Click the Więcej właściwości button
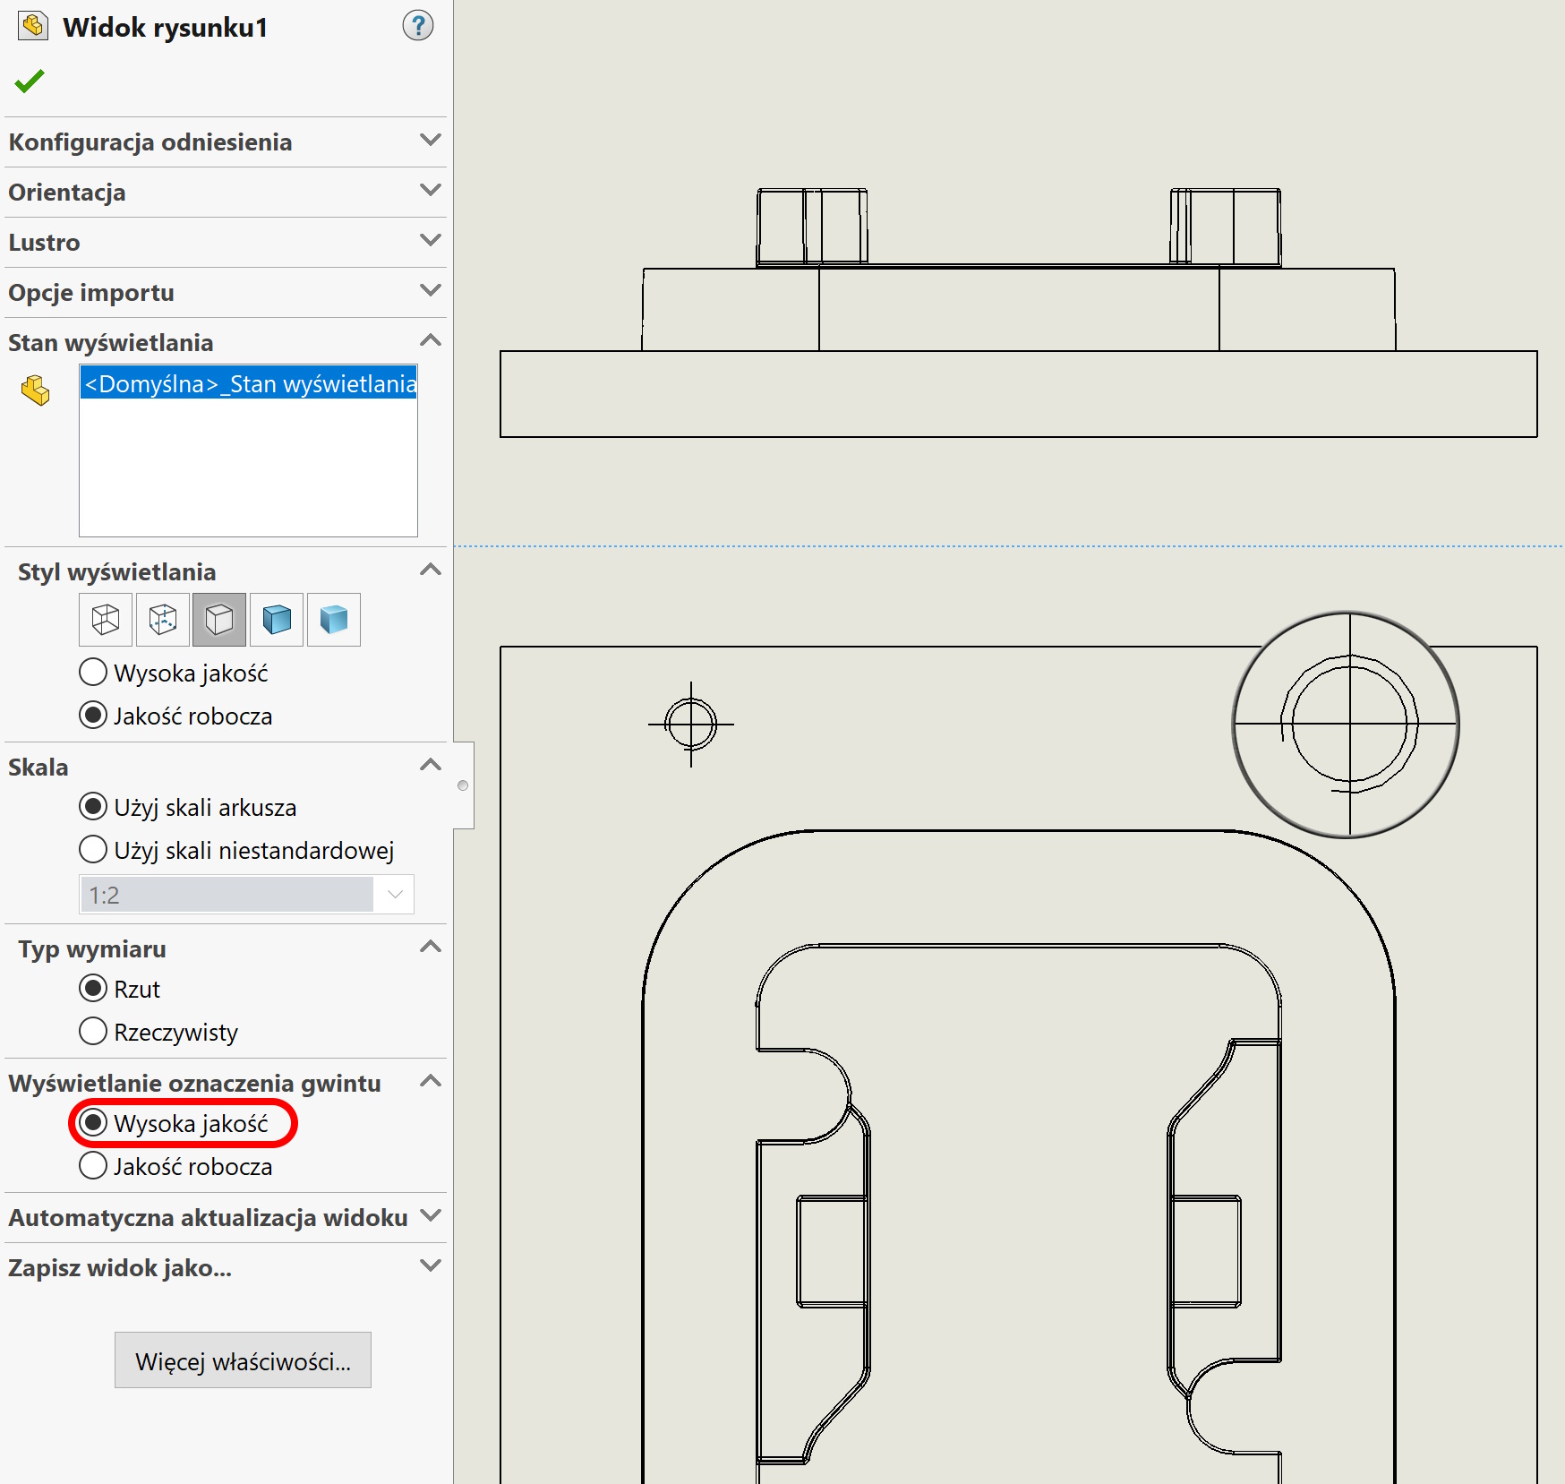The image size is (1565, 1484). (243, 1360)
